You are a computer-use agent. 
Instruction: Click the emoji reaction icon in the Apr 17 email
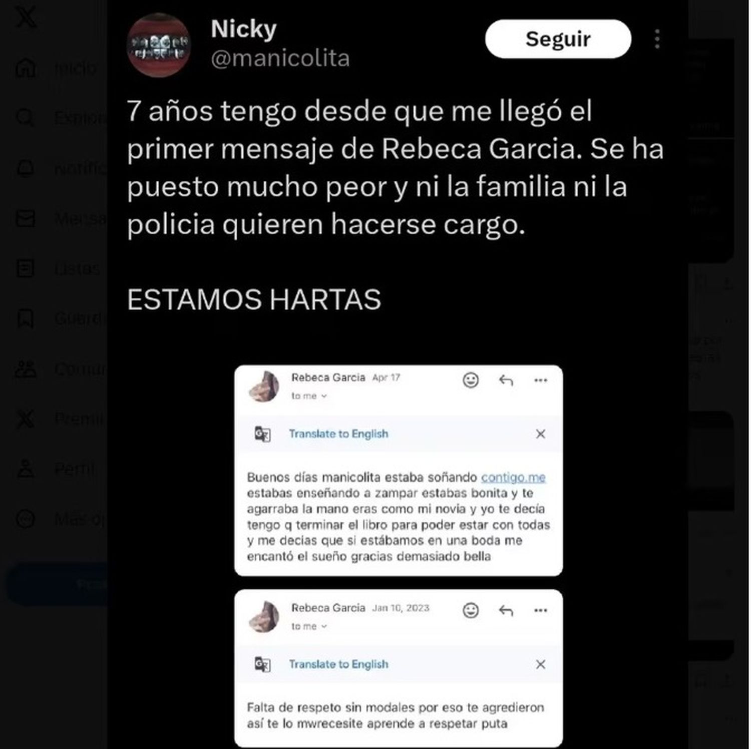471,381
